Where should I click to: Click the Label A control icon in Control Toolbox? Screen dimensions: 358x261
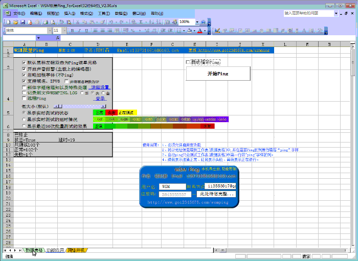point(304,30)
